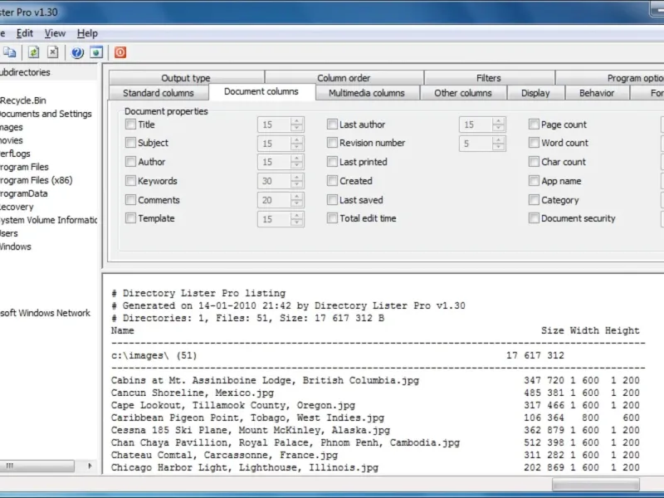This screenshot has height=498, width=664.
Task: Enable Word count column
Action: pyautogui.click(x=534, y=142)
